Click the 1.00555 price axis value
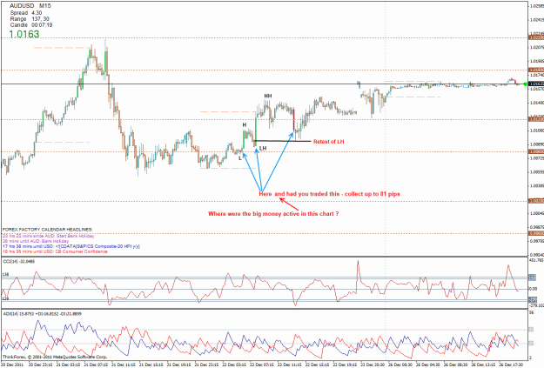544x368 pixels. click(x=537, y=172)
